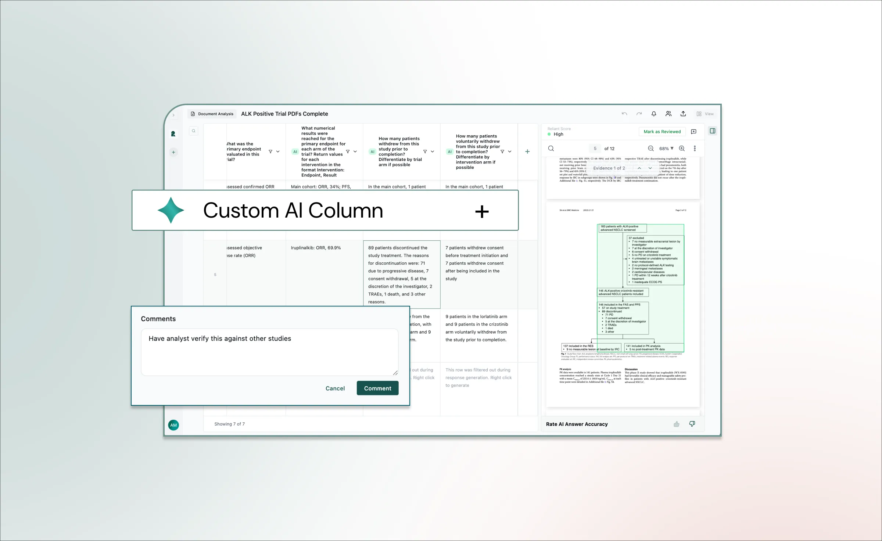Screen dimensions: 882x541
Task: Click Mark as Reviewed button
Action: pos(662,132)
